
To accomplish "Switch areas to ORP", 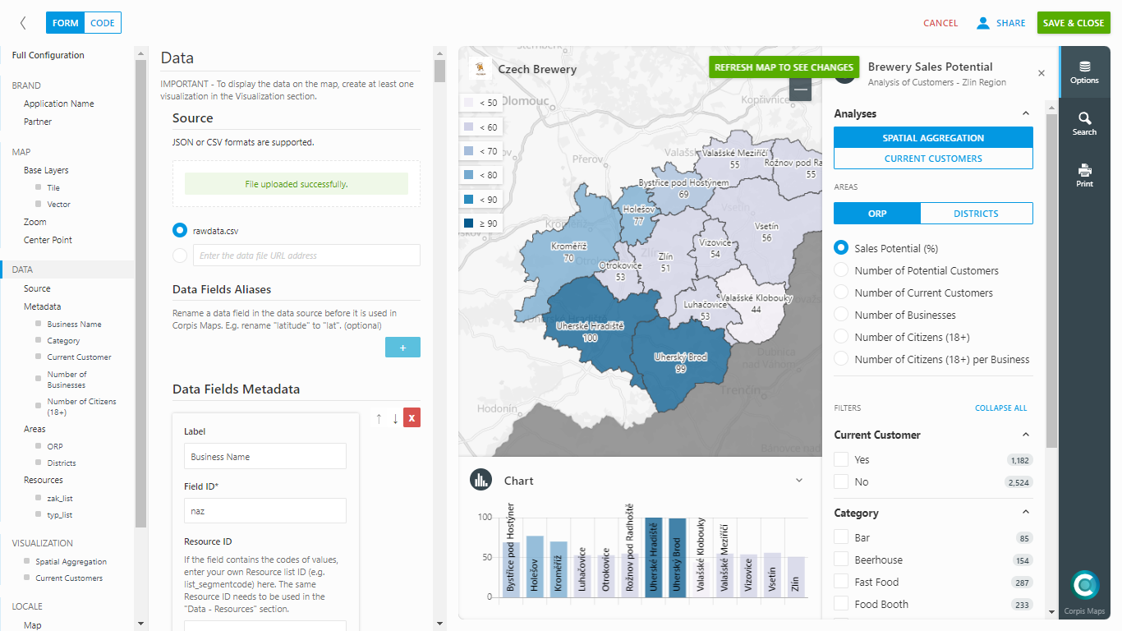I will [877, 214].
